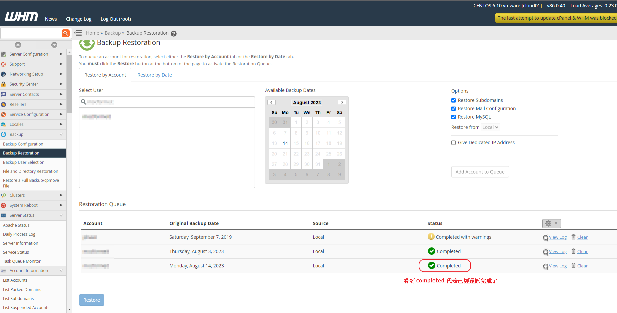Click the blue Restore button
The width and height of the screenshot is (617, 313).
92,300
